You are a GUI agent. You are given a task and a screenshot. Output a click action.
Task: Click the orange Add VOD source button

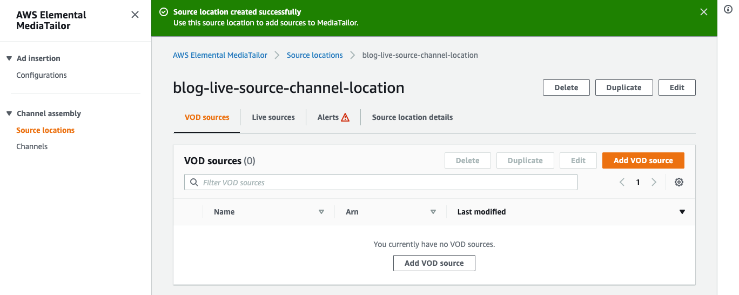tap(643, 160)
